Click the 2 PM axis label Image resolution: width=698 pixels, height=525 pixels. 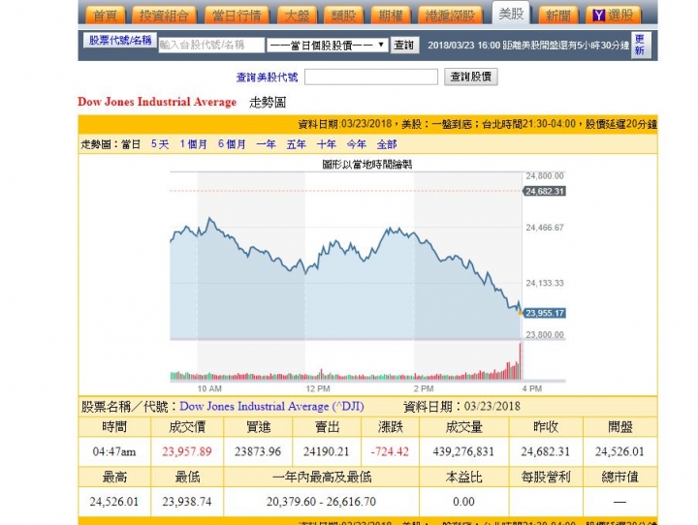click(x=424, y=388)
